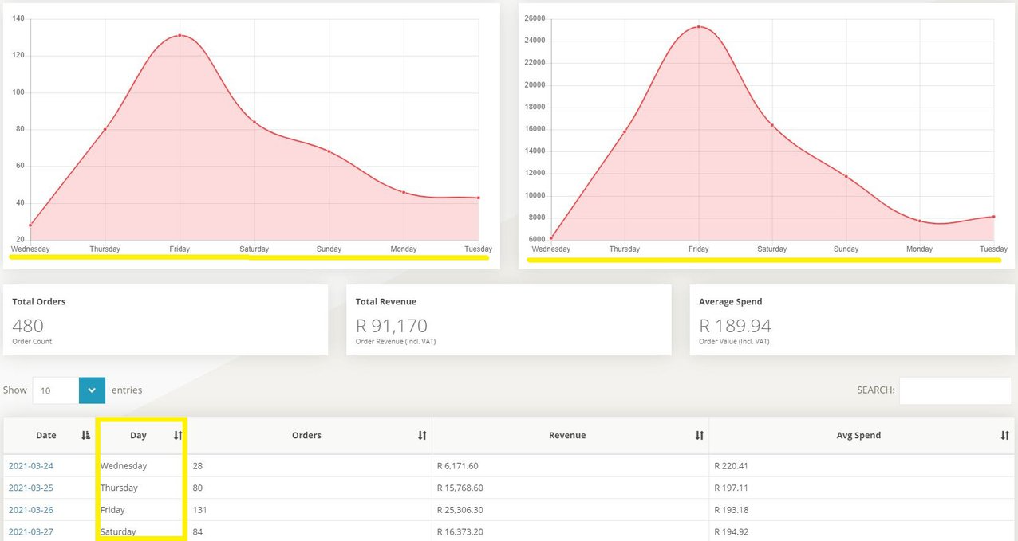Click the Average Spend summary card

tap(852, 320)
